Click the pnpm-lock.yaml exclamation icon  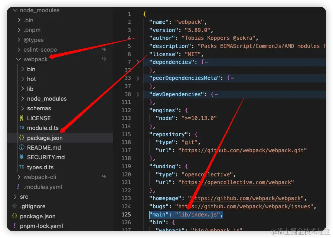coord(14,225)
